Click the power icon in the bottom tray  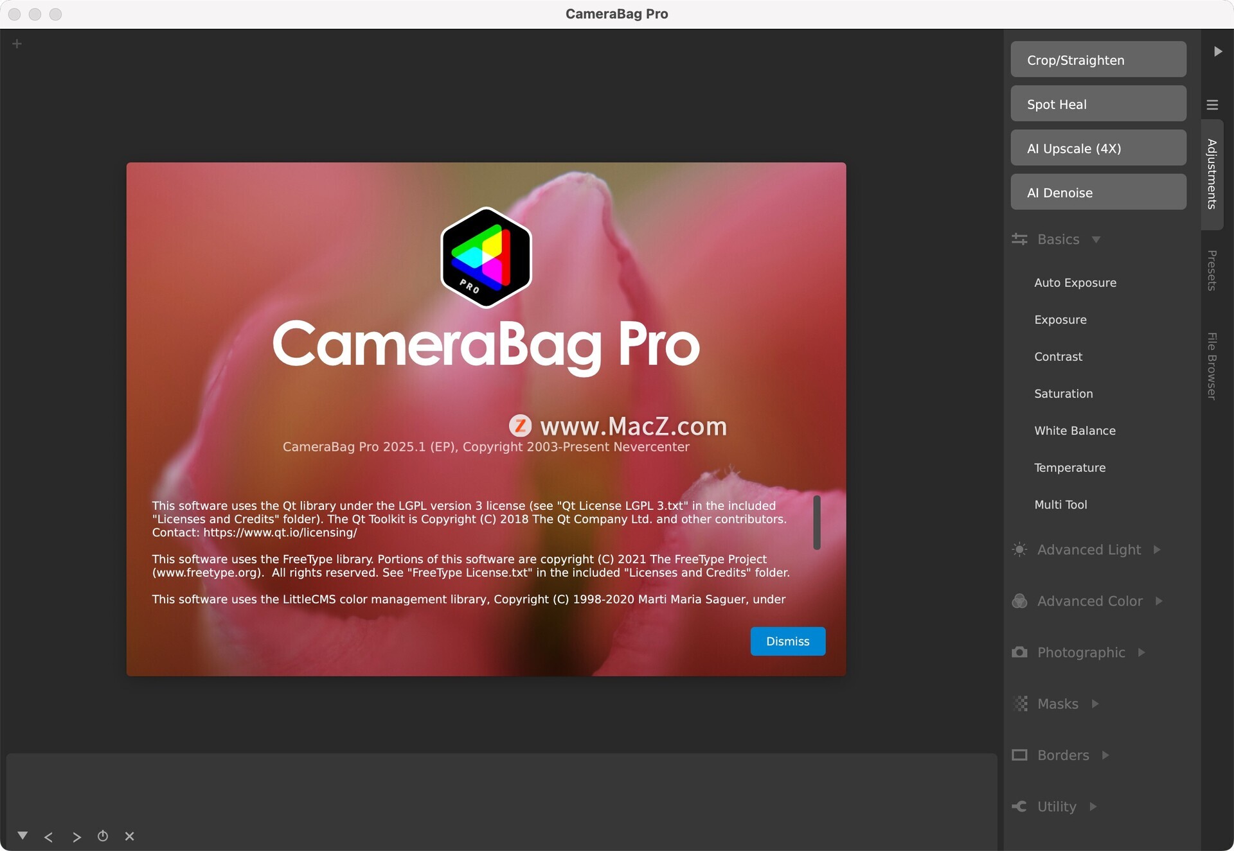point(103,836)
